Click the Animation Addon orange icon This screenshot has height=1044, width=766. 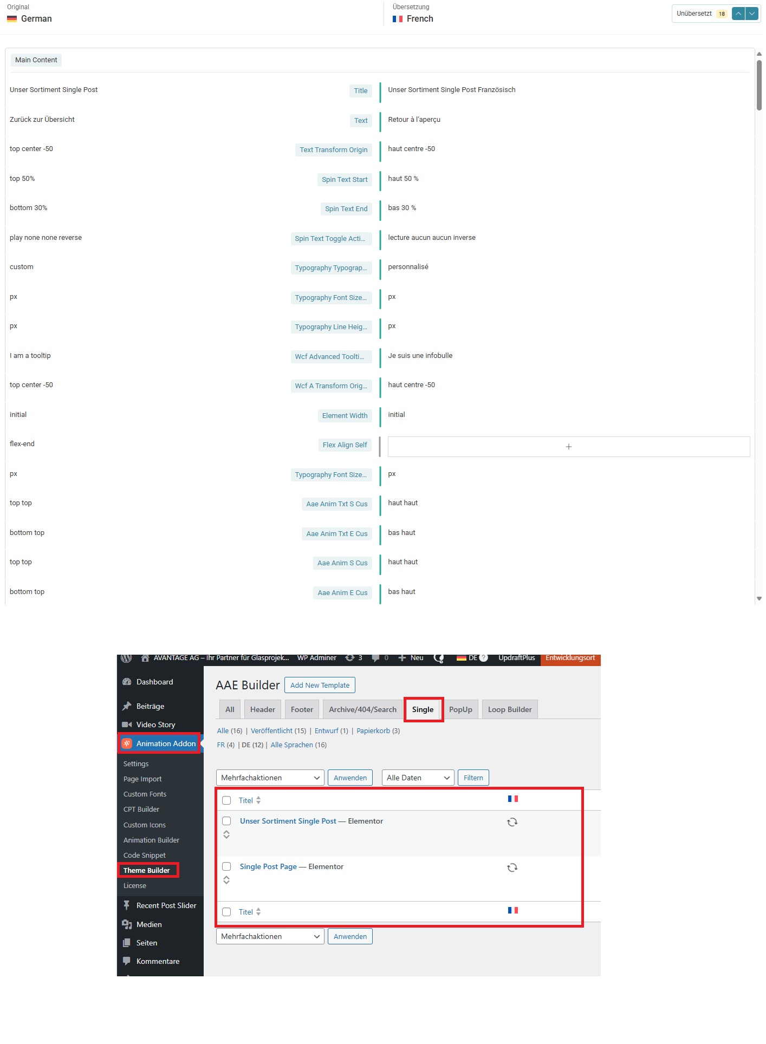coord(127,743)
